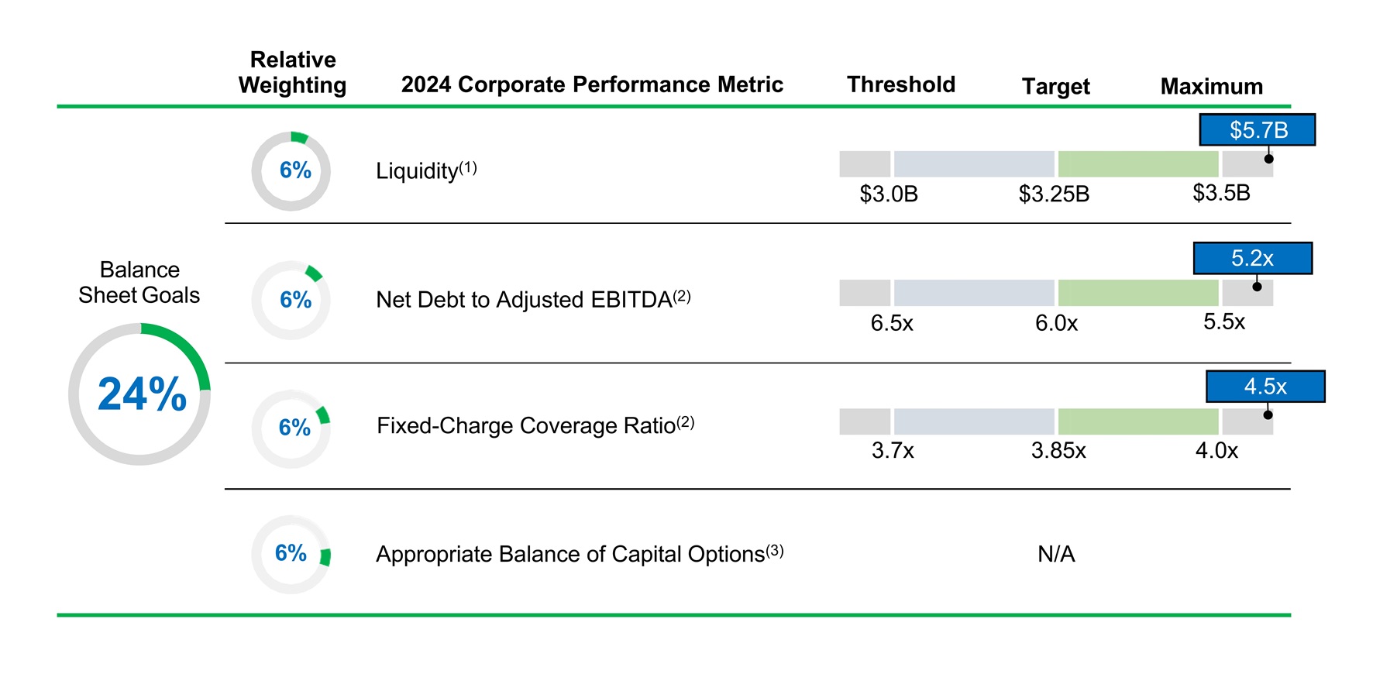1397x681 pixels.
Task: Click the N/A value in the last row
Action: (x=1056, y=554)
